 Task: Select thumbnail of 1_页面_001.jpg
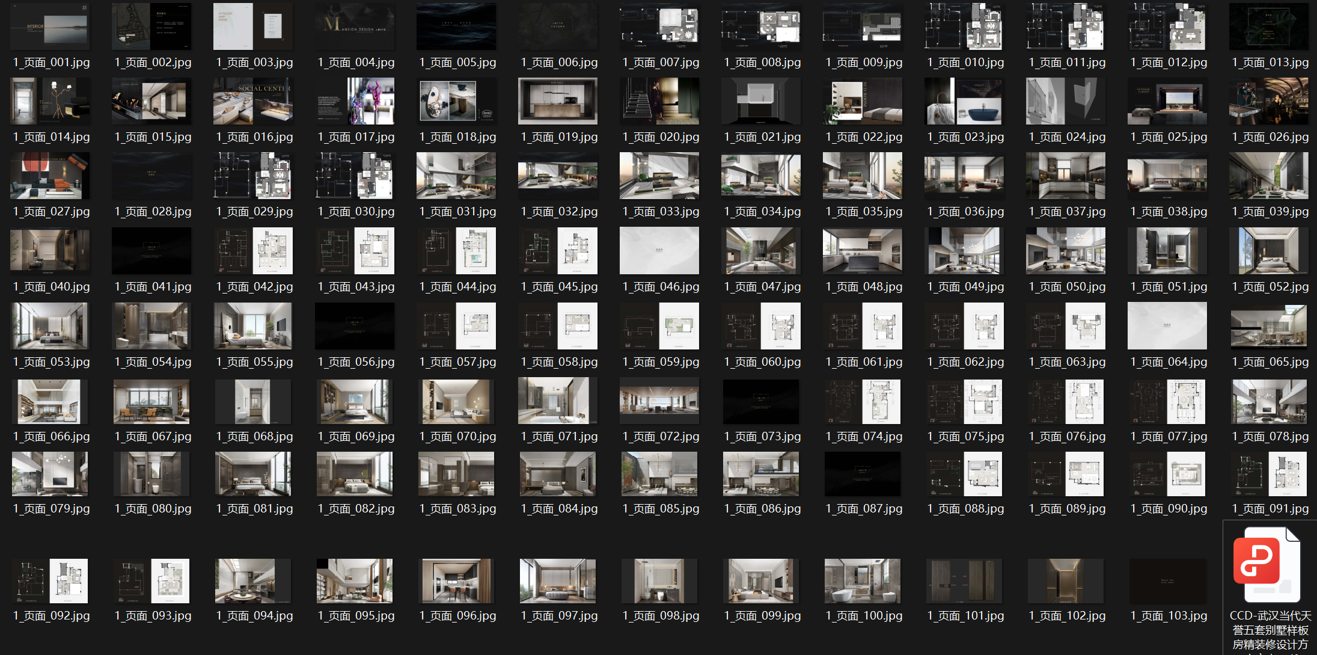tap(50, 27)
